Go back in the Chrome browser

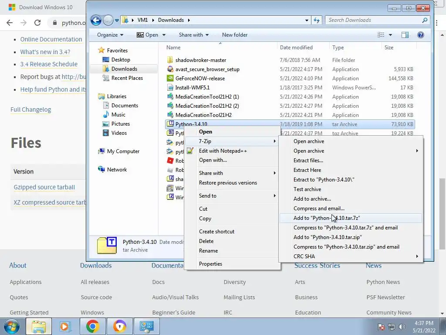coord(10,23)
